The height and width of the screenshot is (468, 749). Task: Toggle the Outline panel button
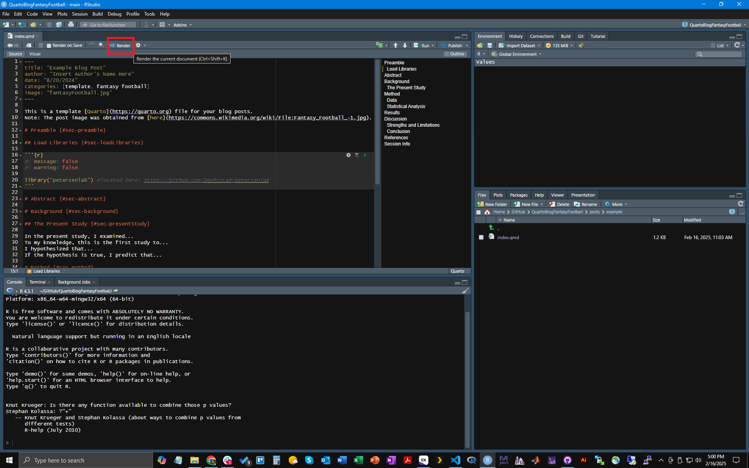455,54
